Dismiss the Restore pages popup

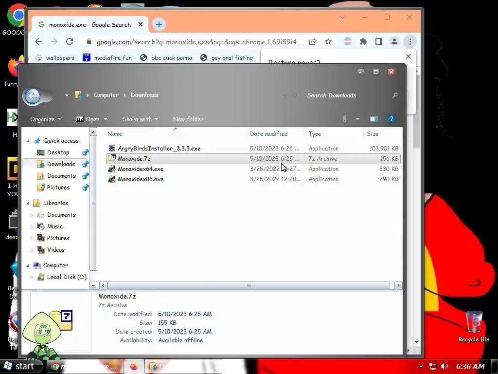click(409, 56)
